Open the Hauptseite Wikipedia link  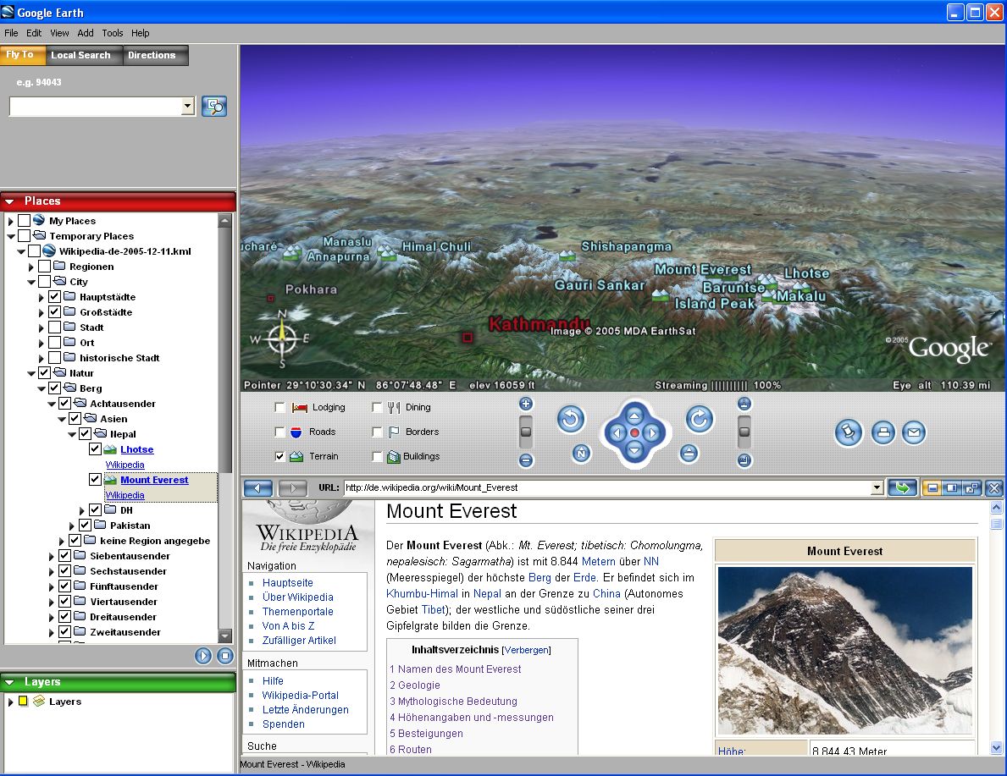(x=288, y=583)
